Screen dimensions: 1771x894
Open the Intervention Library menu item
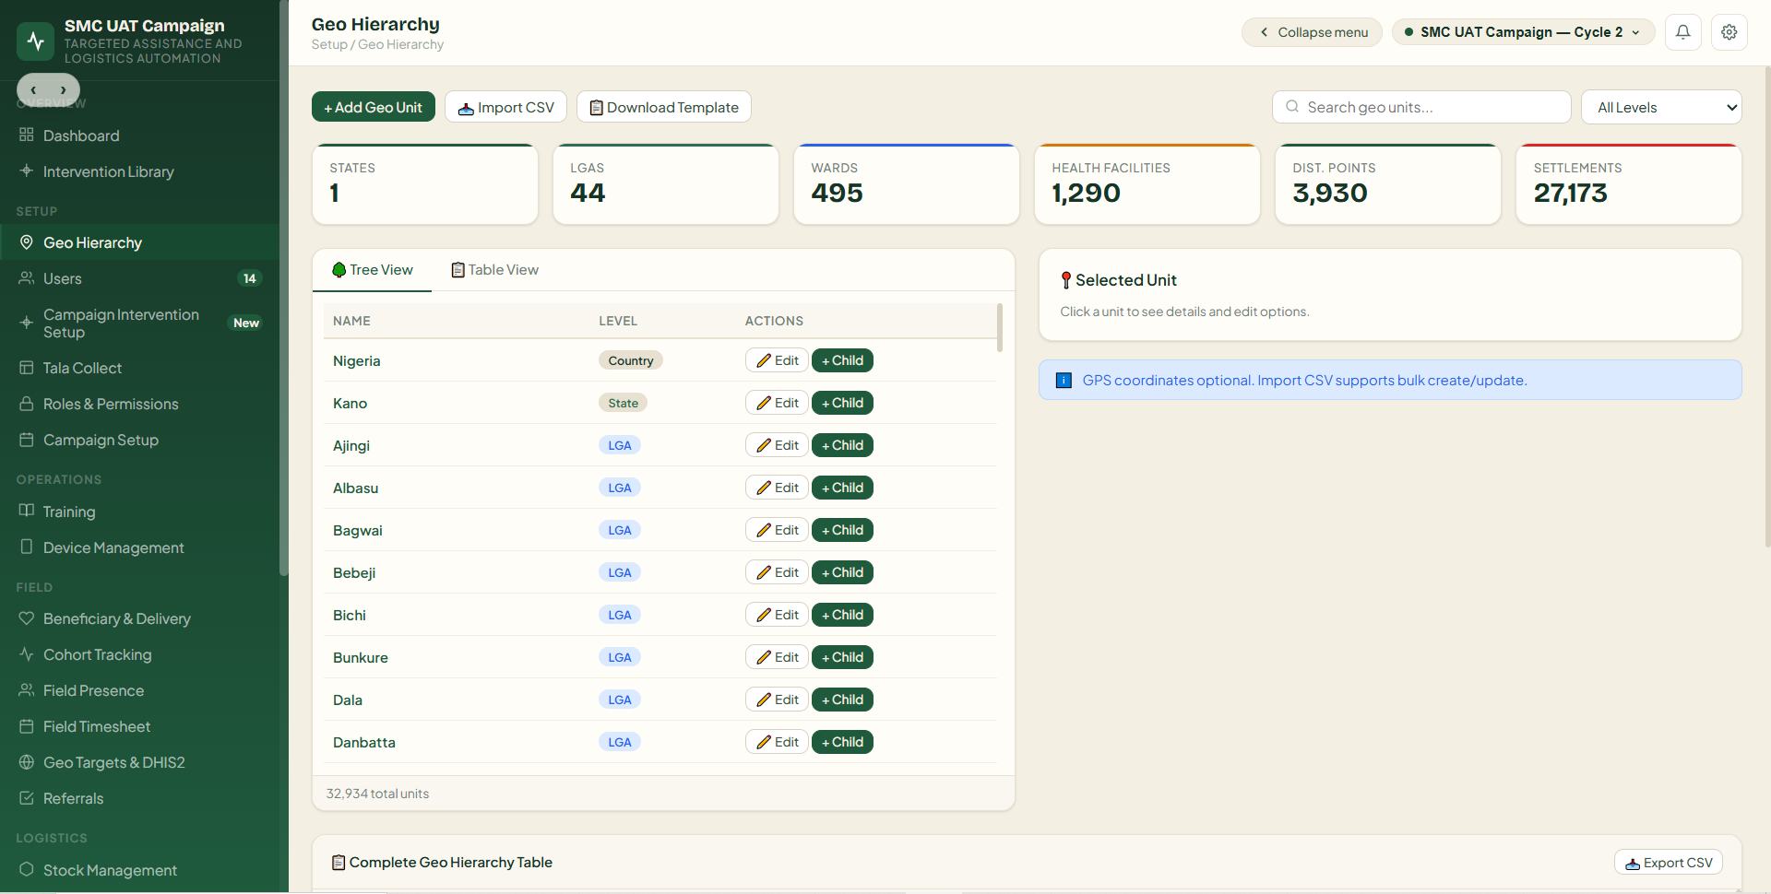click(139, 171)
